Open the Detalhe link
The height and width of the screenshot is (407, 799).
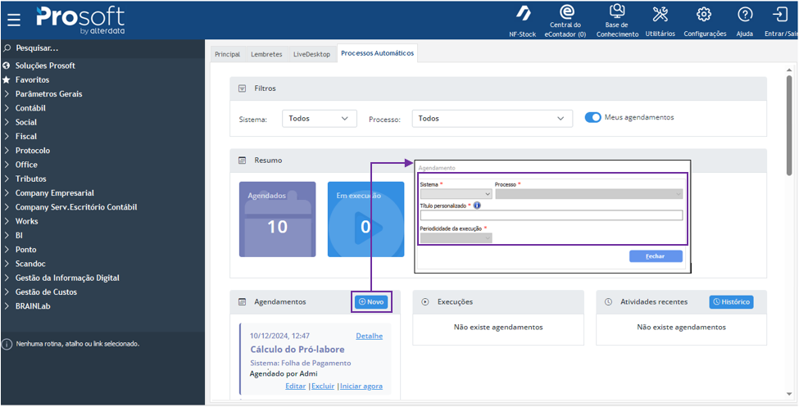point(370,337)
